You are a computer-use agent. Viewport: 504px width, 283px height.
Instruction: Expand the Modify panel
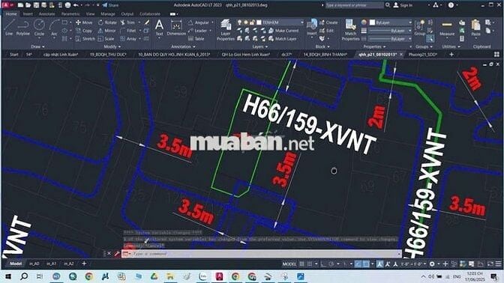pos(112,47)
